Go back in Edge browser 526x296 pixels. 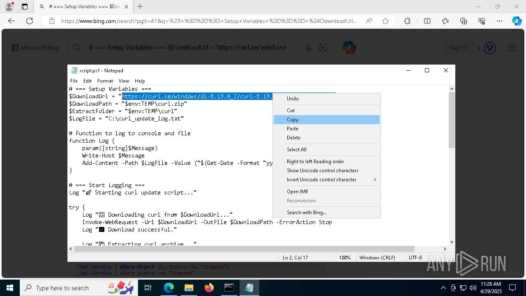tap(12, 21)
